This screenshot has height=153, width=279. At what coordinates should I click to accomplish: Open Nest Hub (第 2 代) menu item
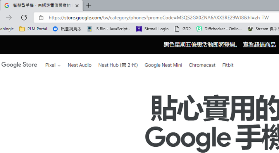tap(118, 65)
